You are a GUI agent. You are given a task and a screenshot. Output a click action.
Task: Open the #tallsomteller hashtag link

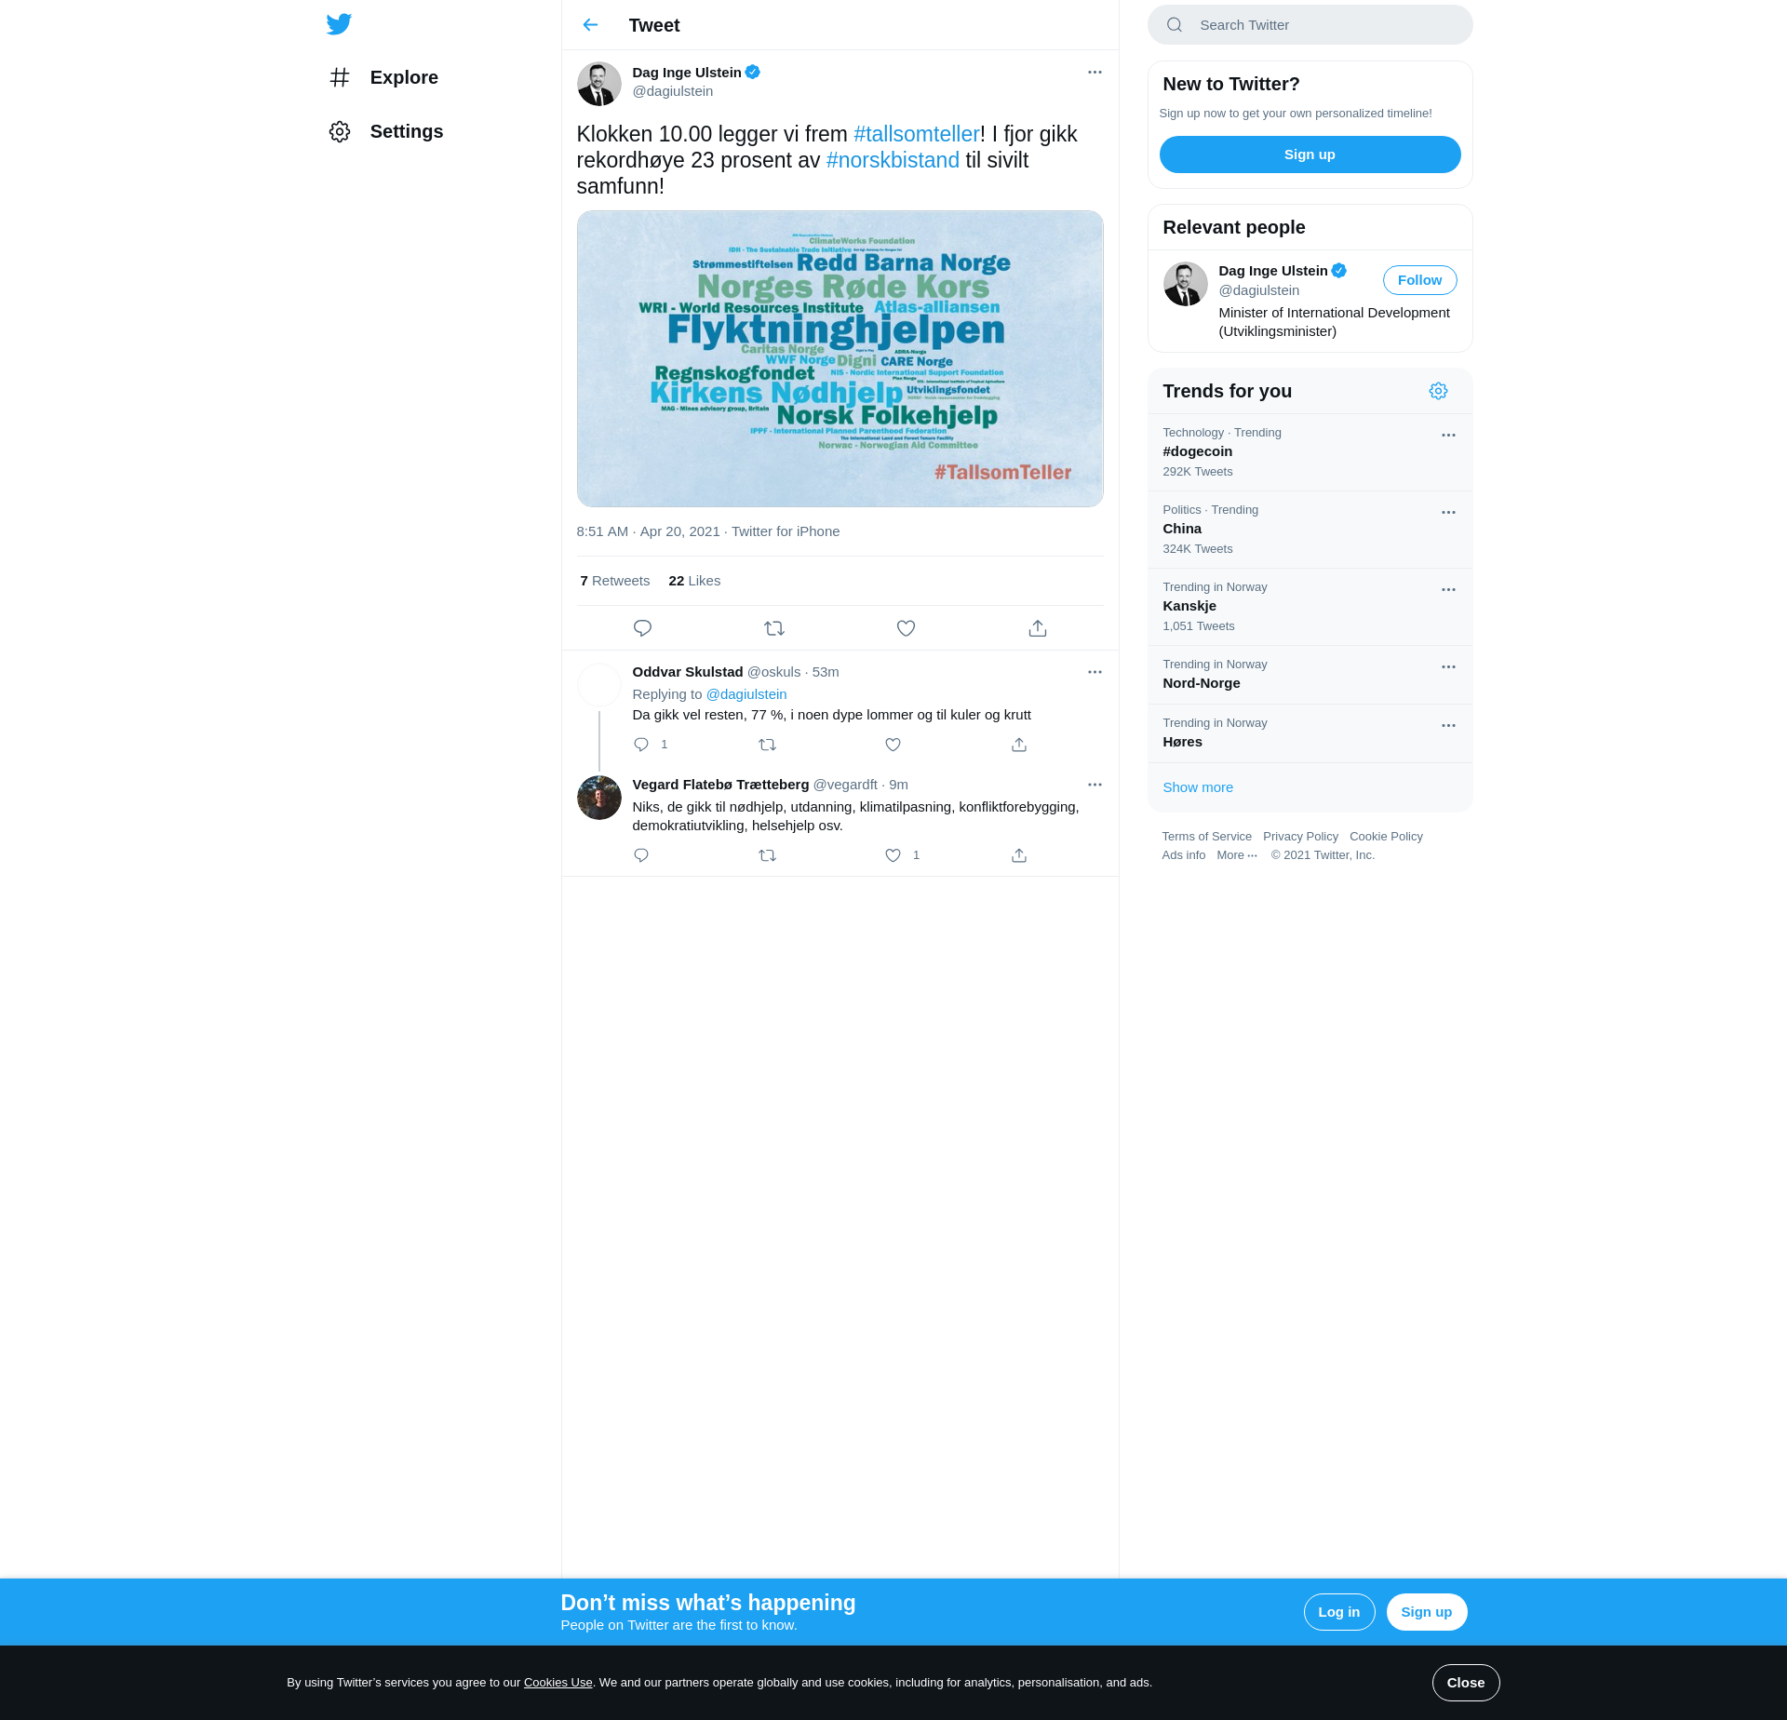click(x=917, y=134)
